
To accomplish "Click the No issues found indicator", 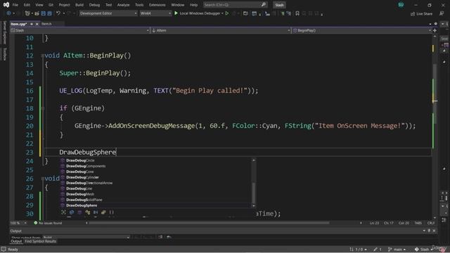I will point(48,223).
